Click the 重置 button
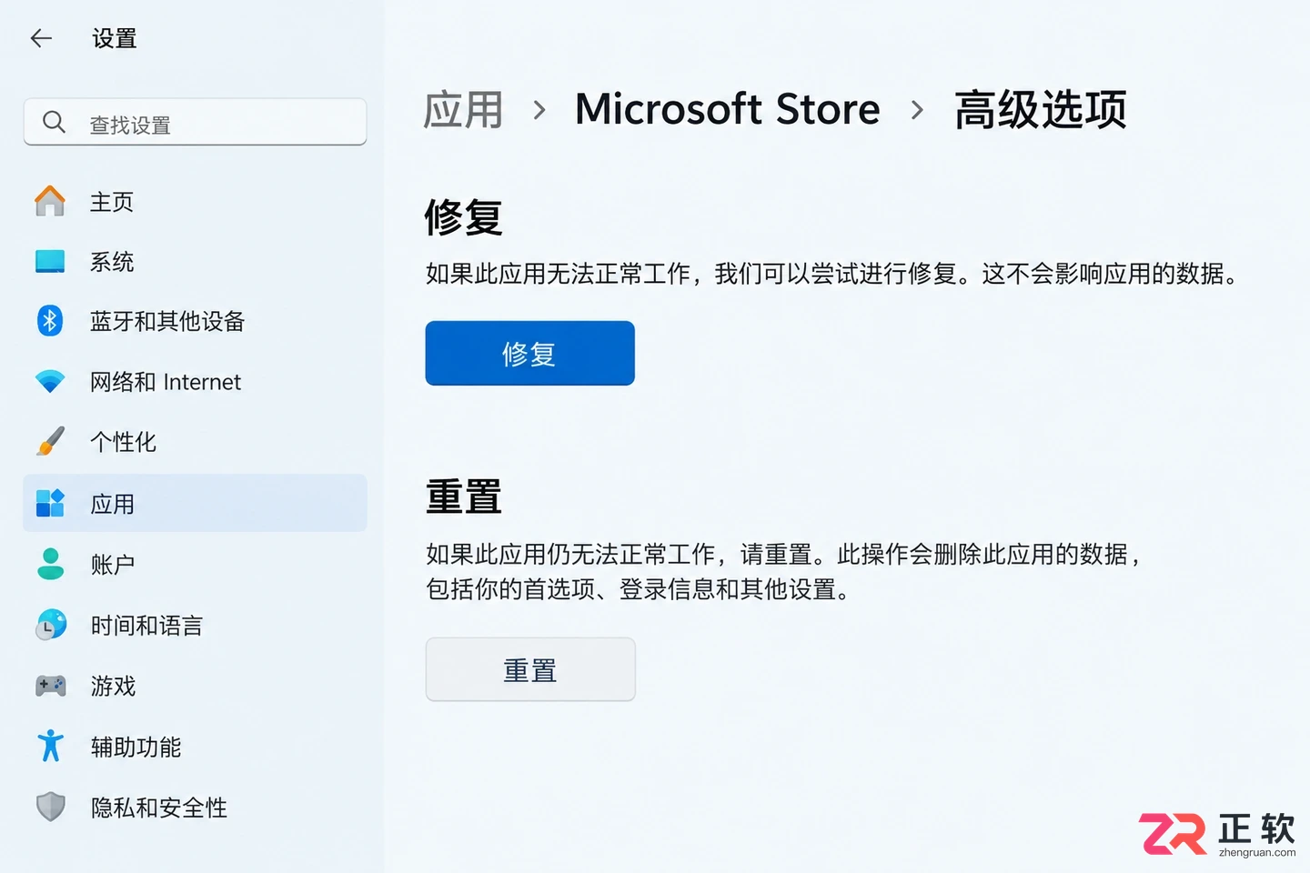This screenshot has width=1310, height=873. coord(530,669)
